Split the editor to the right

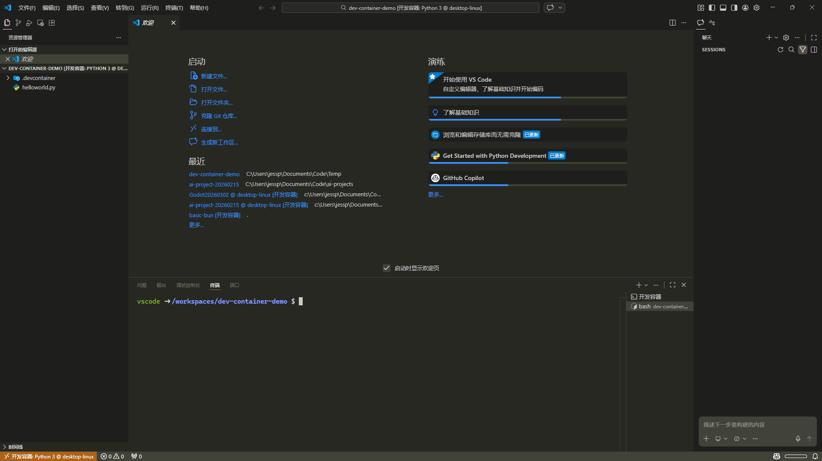click(x=673, y=23)
